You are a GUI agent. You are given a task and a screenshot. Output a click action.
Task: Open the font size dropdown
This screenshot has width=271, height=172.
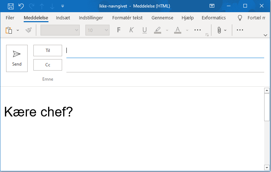[106, 30]
